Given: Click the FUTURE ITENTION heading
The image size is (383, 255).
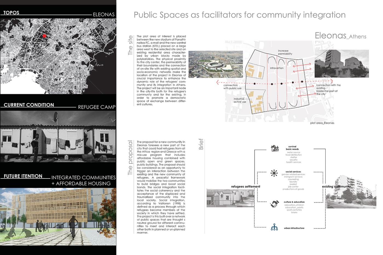Looking at the screenshot, I should [x=23, y=176].
